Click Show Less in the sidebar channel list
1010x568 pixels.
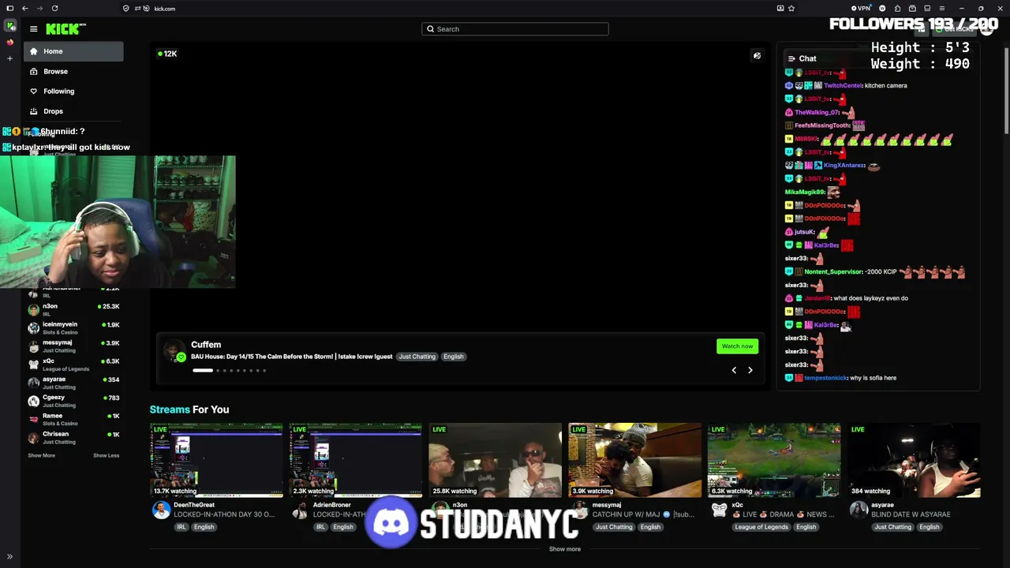pos(107,455)
